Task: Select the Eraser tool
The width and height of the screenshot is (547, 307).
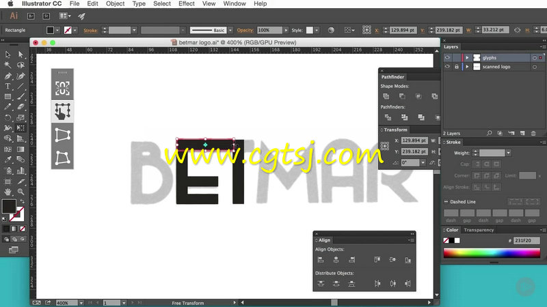Action: (21, 107)
